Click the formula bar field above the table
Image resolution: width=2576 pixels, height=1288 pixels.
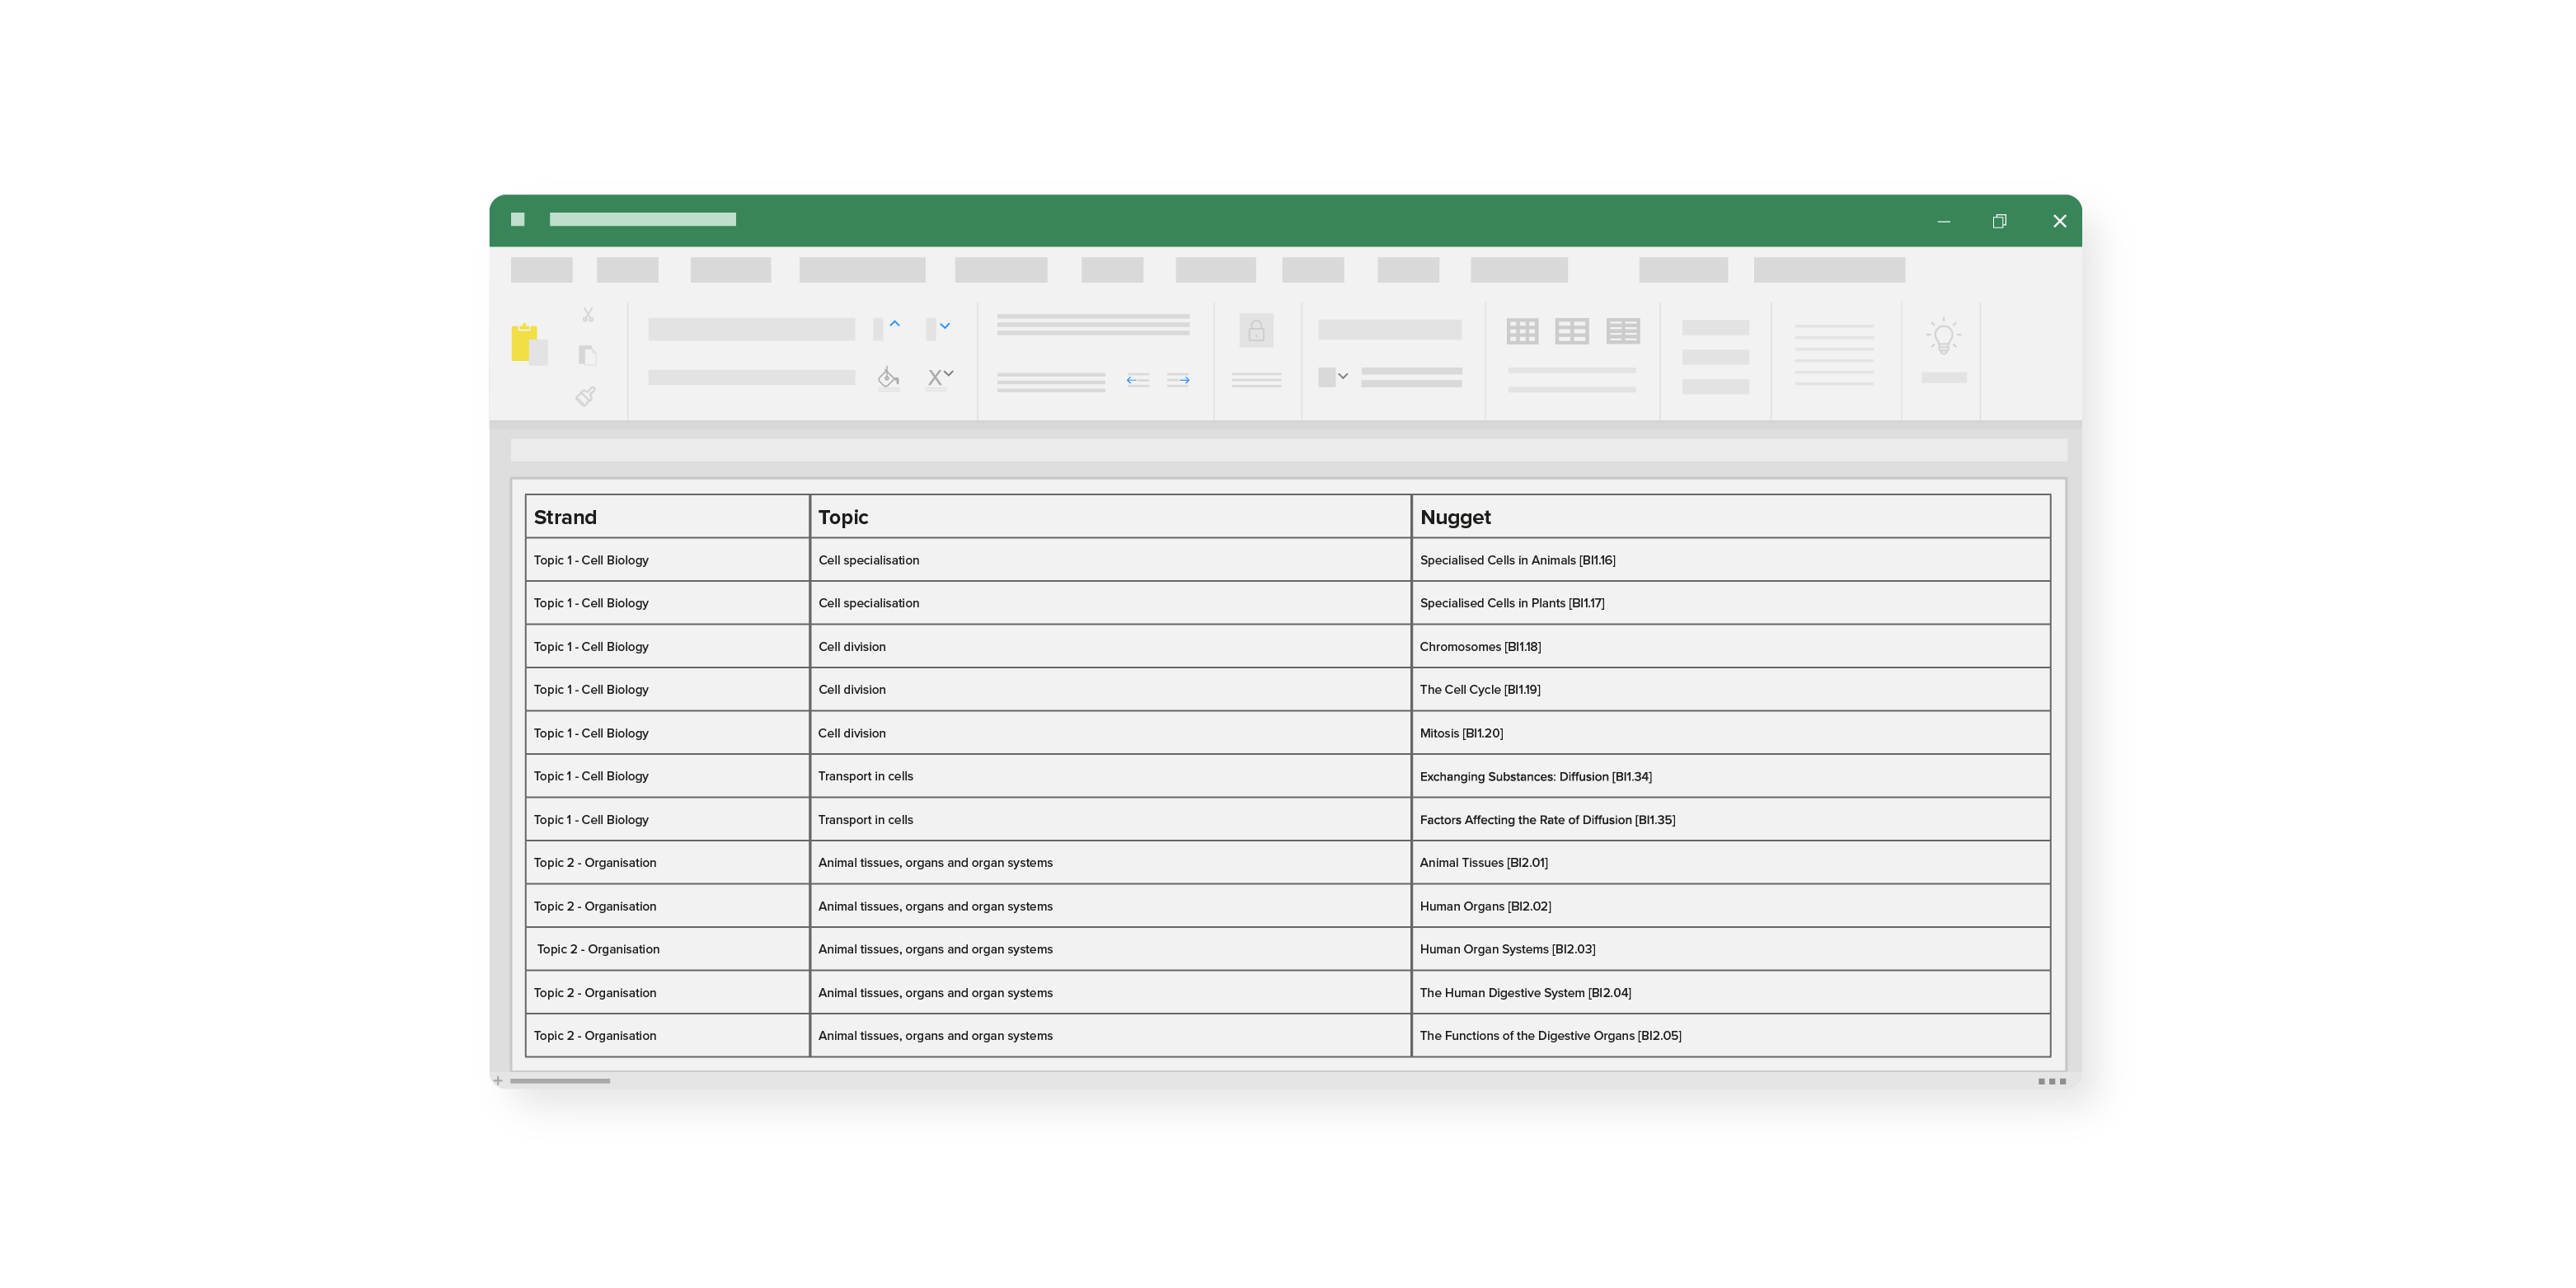1288,450
